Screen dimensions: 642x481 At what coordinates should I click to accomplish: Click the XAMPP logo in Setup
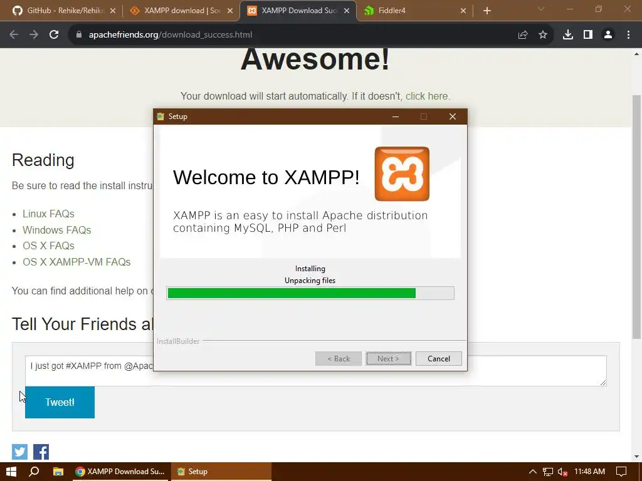pyautogui.click(x=402, y=174)
